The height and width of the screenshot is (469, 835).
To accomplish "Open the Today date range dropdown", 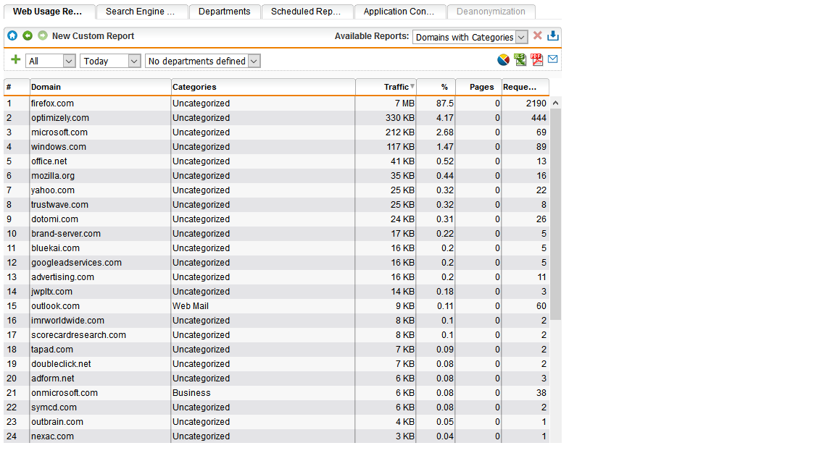I will click(x=110, y=61).
